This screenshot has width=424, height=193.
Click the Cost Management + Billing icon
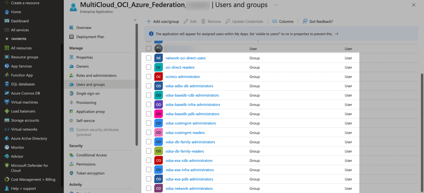click(7, 180)
